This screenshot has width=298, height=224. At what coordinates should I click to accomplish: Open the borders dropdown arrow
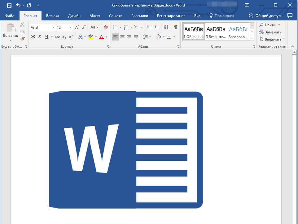[x=174, y=37]
